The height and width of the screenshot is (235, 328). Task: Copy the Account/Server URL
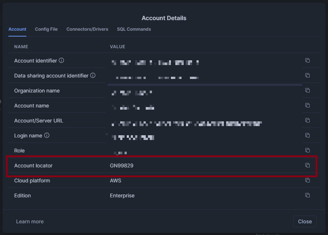click(x=308, y=120)
